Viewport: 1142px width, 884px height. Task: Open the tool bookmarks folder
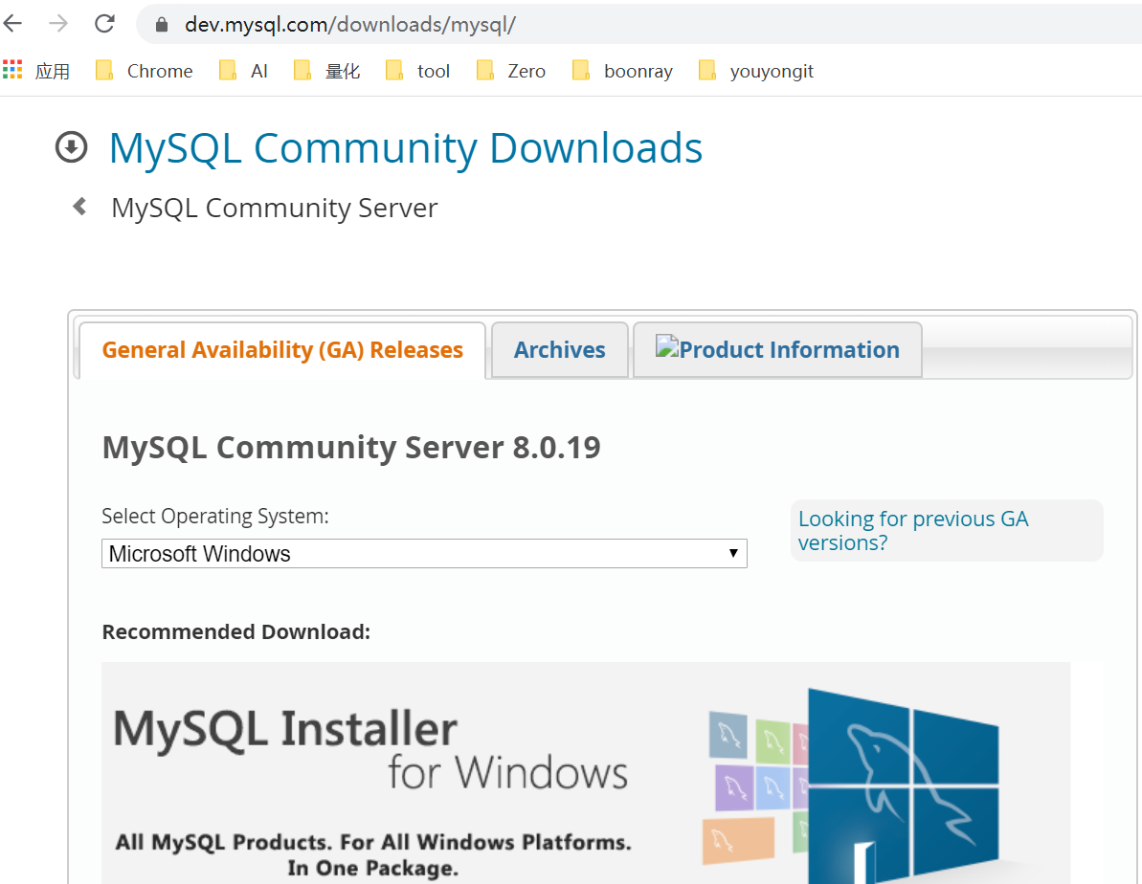point(418,71)
